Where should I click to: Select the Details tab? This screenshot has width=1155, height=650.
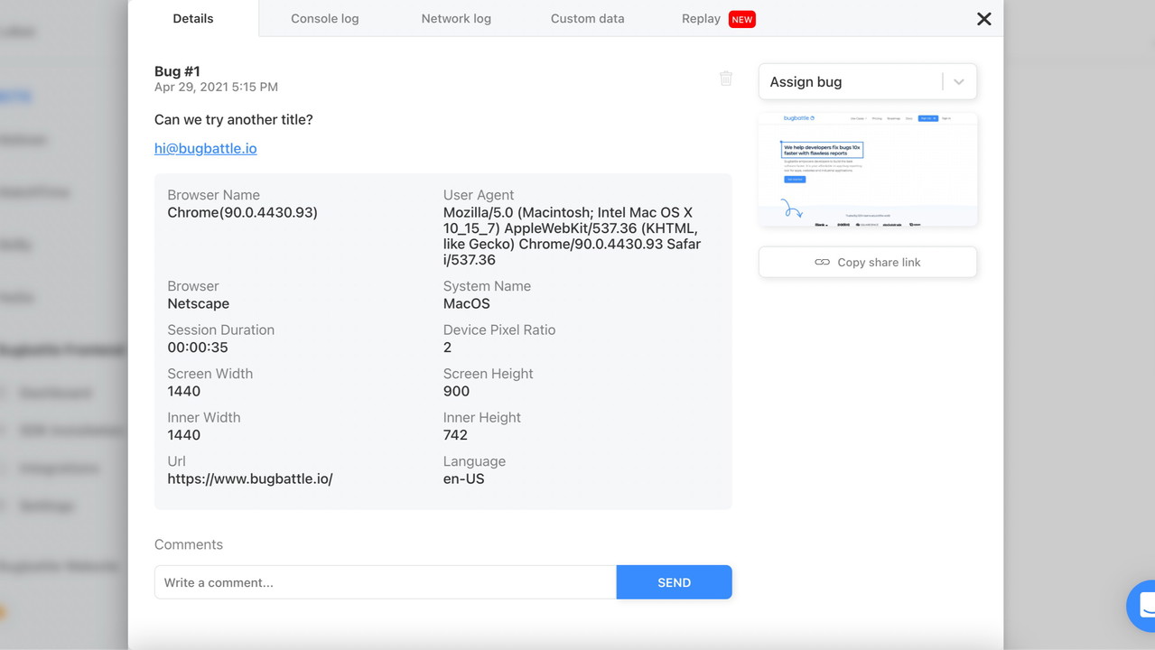tap(193, 19)
